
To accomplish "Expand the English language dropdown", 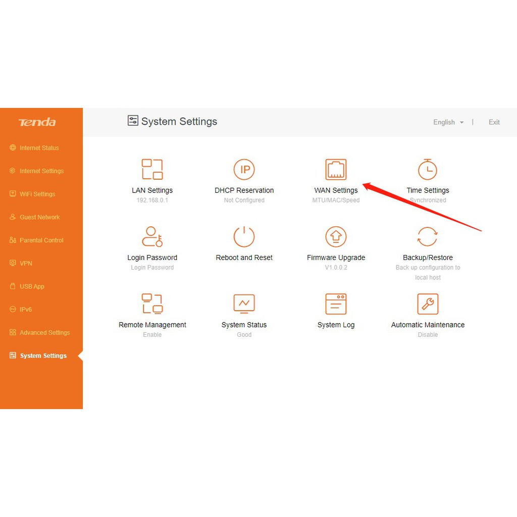I will tap(448, 122).
